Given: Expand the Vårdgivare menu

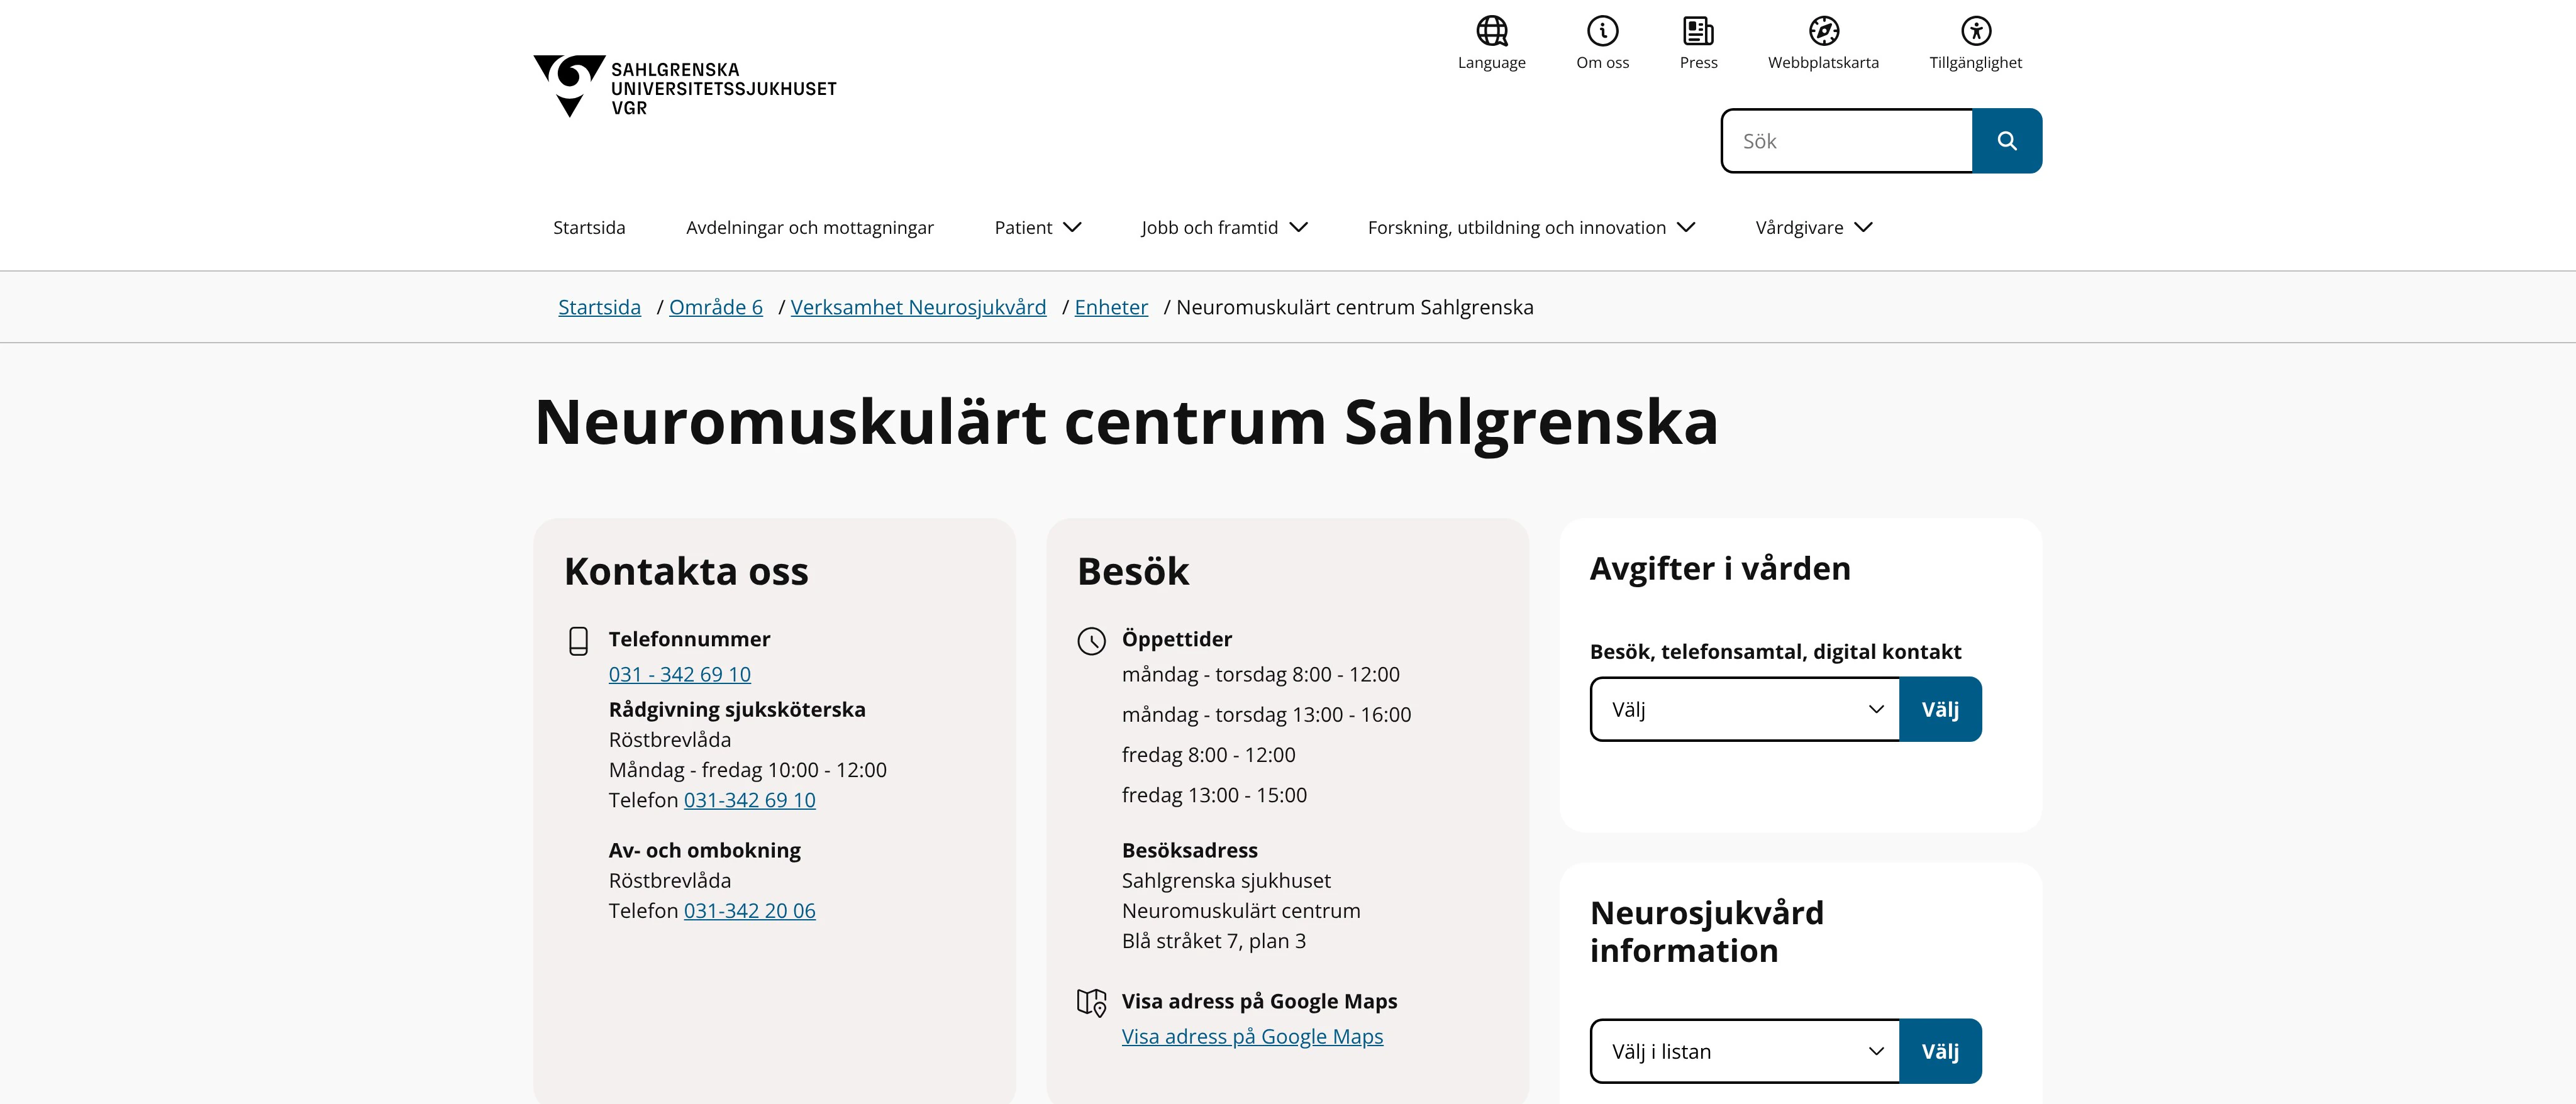Looking at the screenshot, I should click(1813, 228).
